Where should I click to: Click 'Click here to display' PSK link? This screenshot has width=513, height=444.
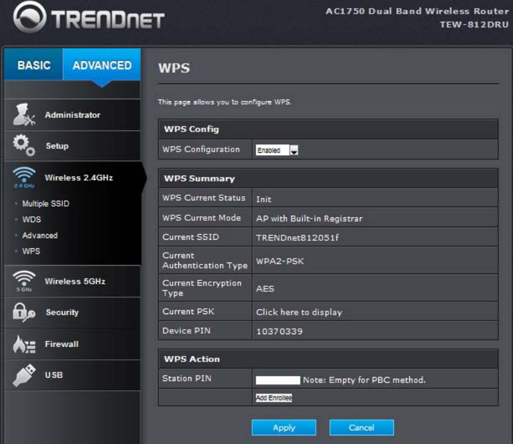(299, 312)
